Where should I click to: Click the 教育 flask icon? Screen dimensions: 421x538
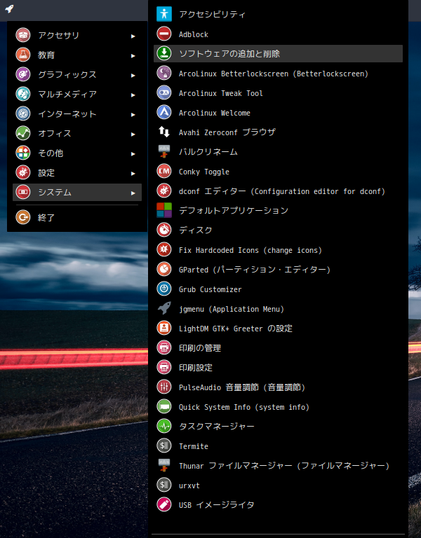[23, 55]
